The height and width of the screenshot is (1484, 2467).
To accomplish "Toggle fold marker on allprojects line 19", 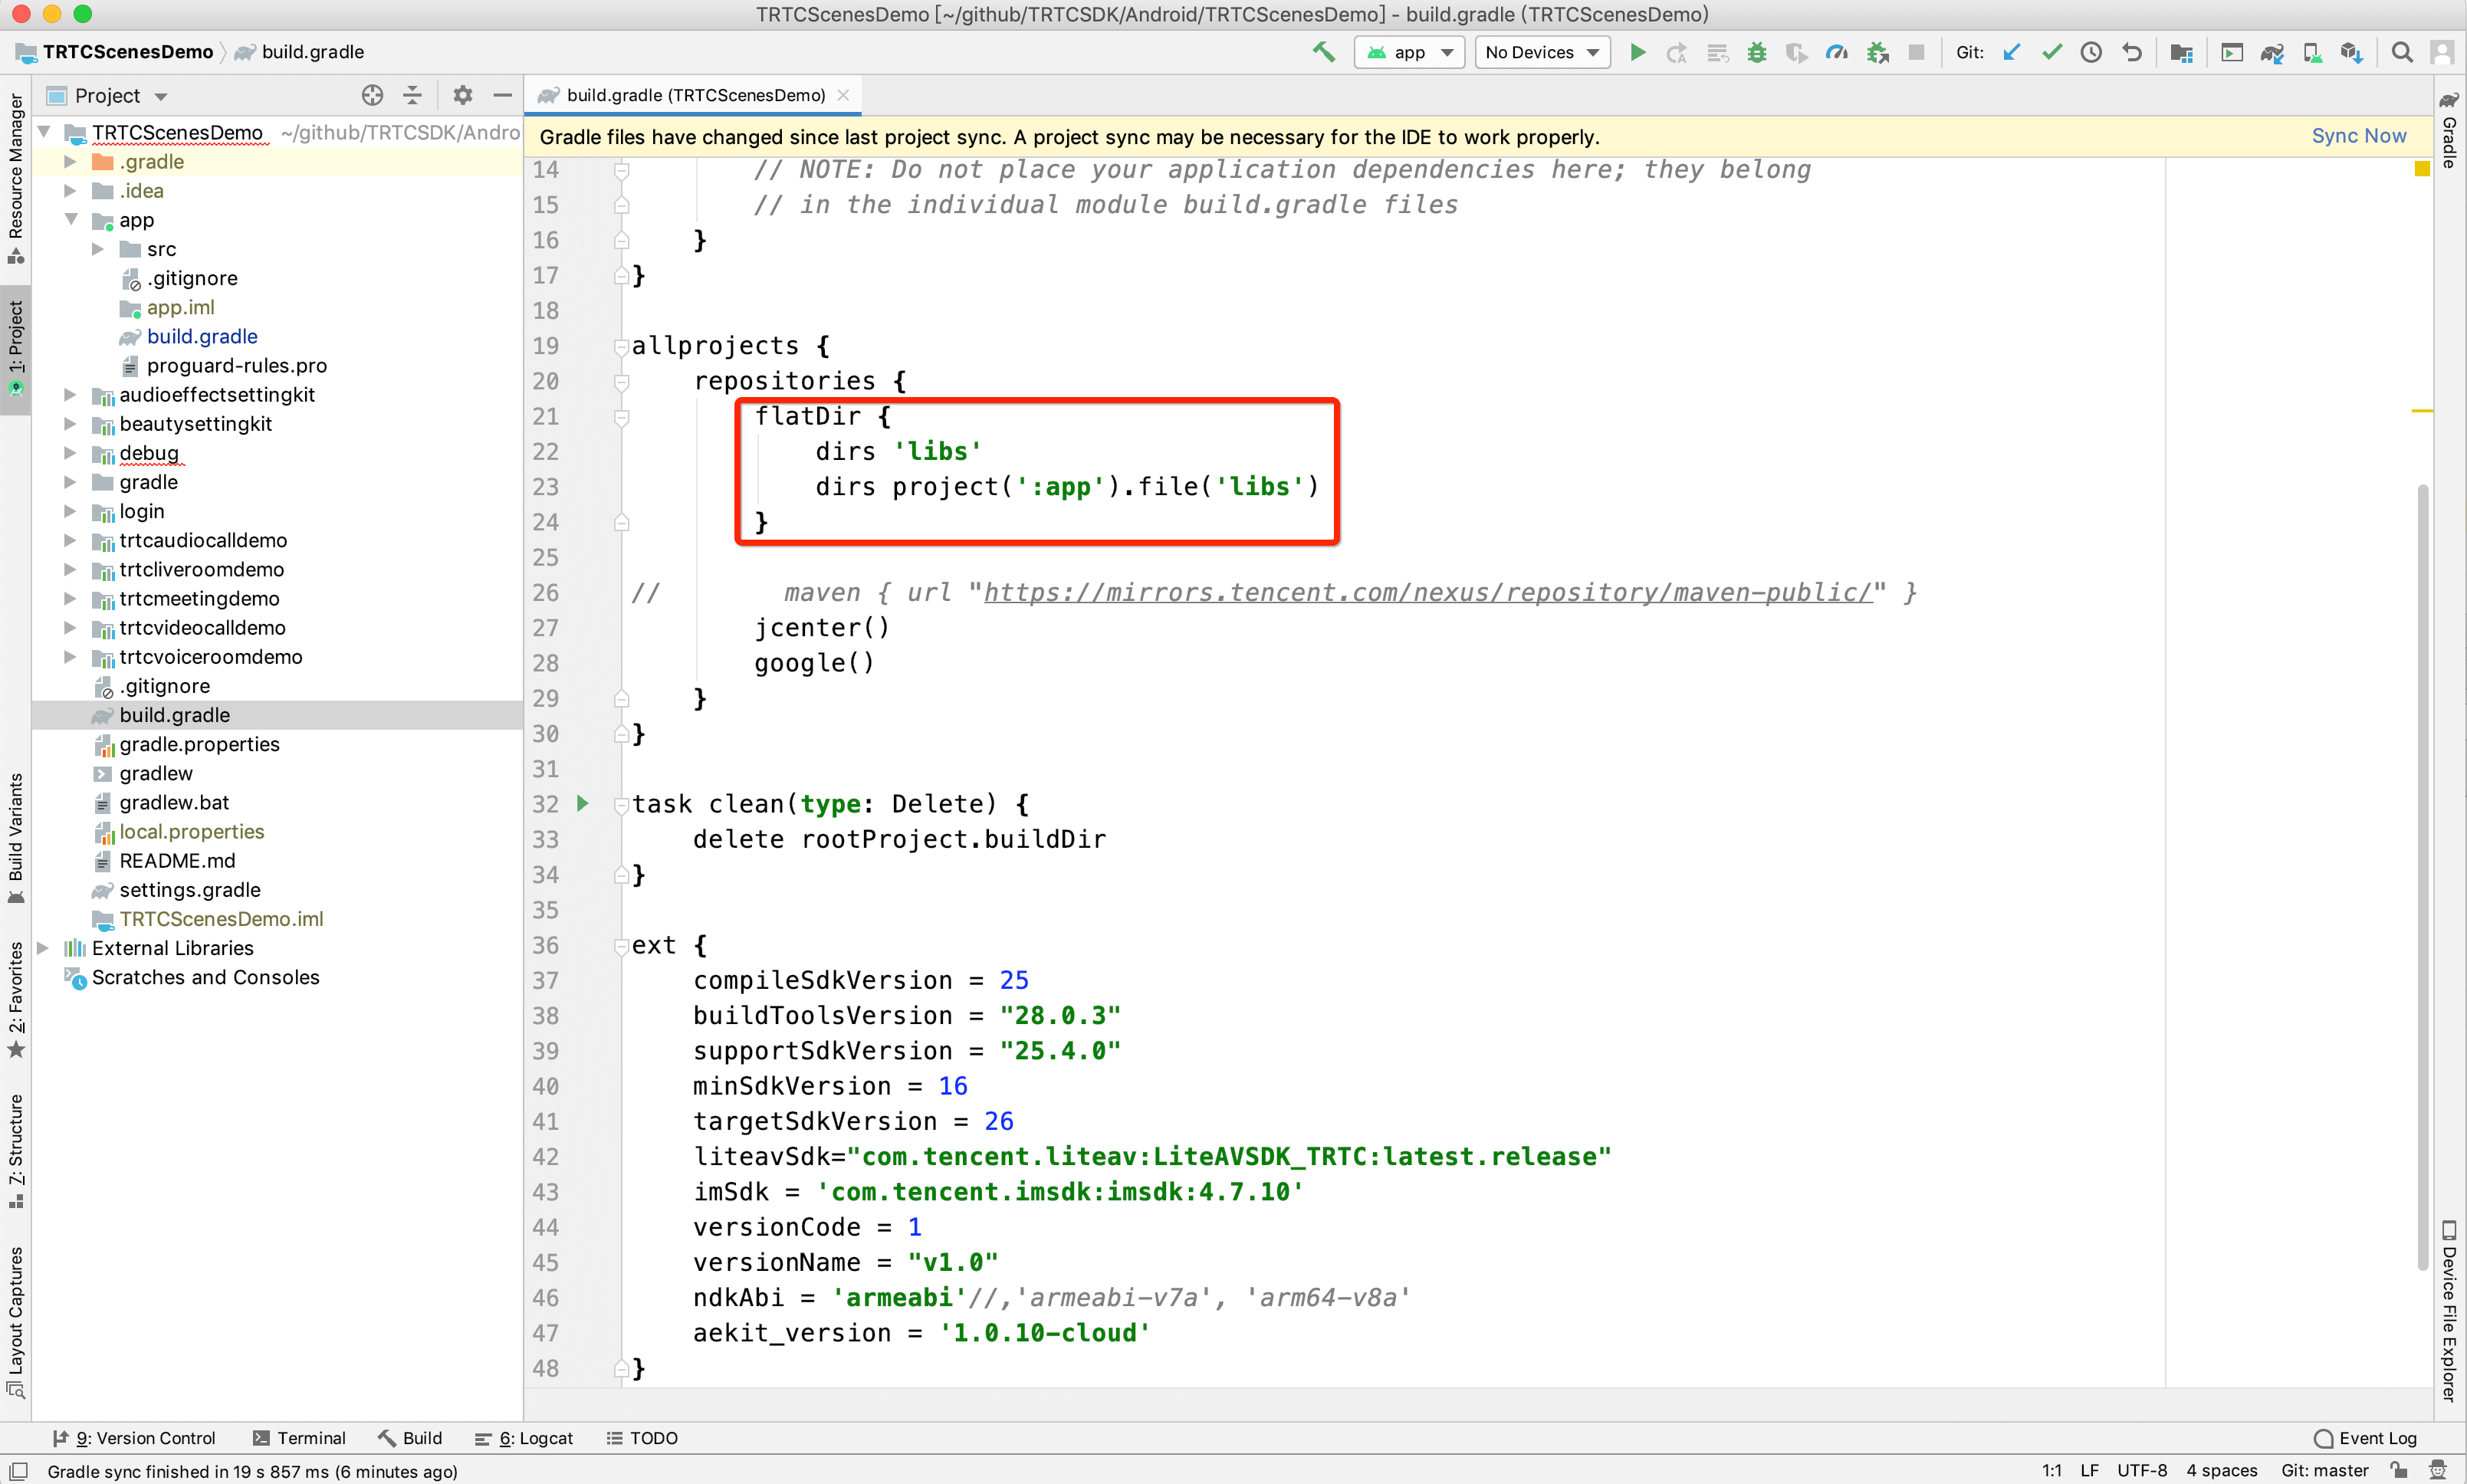I will pos(621,346).
